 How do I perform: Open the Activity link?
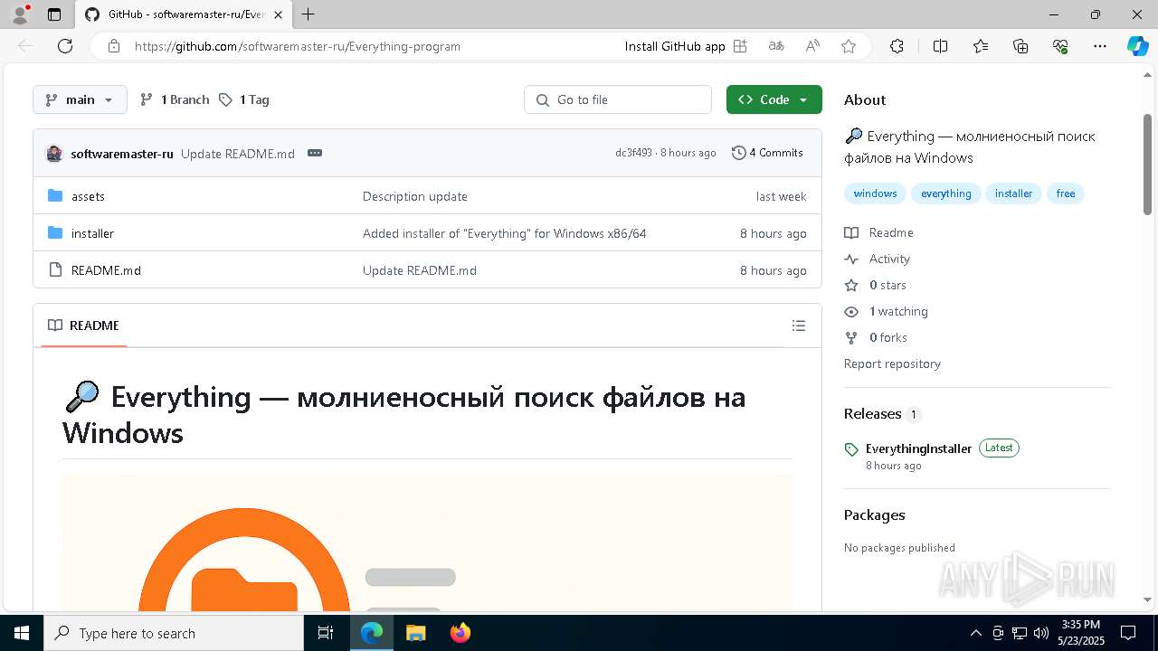click(877, 259)
